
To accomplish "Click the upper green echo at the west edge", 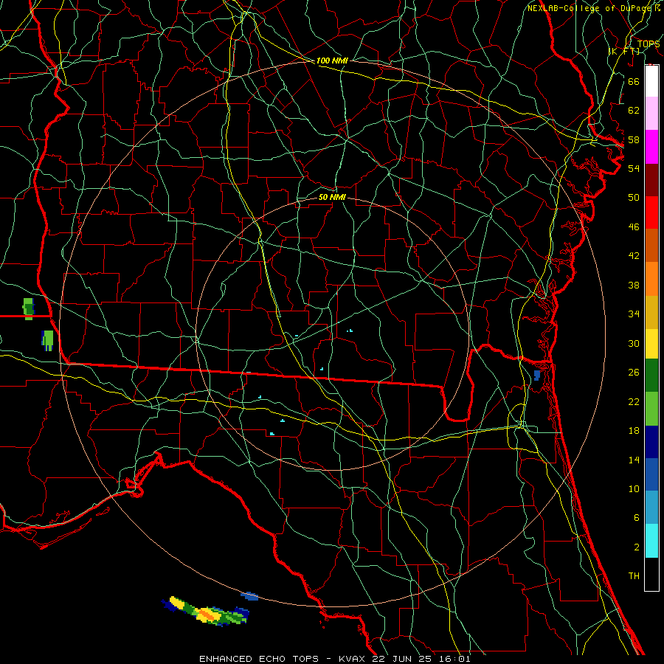I will click(x=28, y=308).
